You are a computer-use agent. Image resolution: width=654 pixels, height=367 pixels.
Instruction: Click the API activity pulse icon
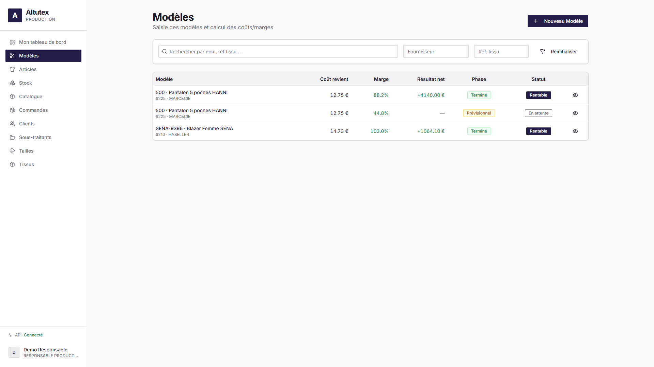point(10,335)
